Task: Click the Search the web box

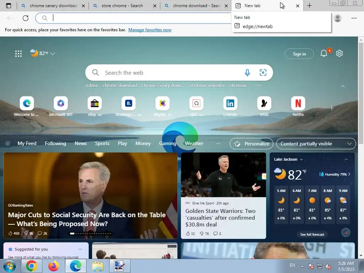Action: click(179, 73)
